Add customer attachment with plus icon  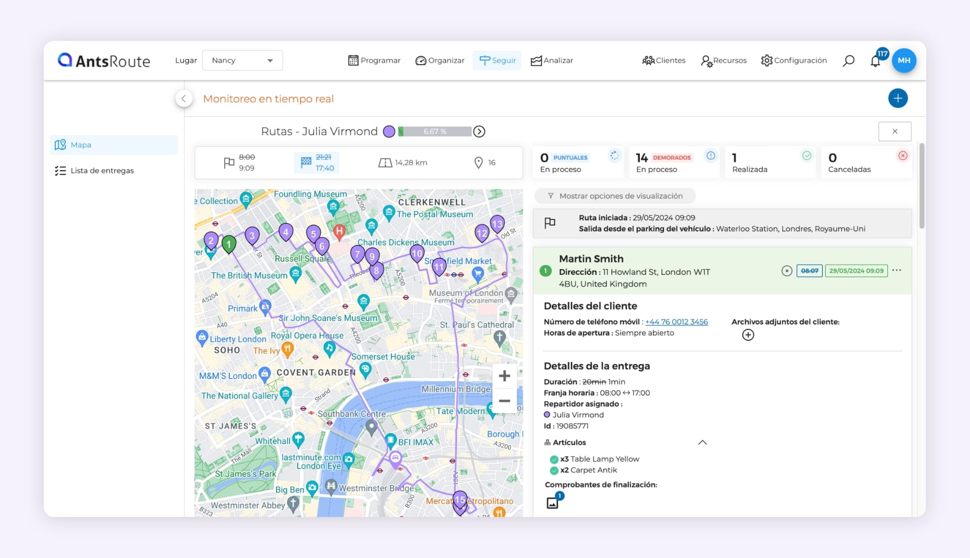click(748, 335)
